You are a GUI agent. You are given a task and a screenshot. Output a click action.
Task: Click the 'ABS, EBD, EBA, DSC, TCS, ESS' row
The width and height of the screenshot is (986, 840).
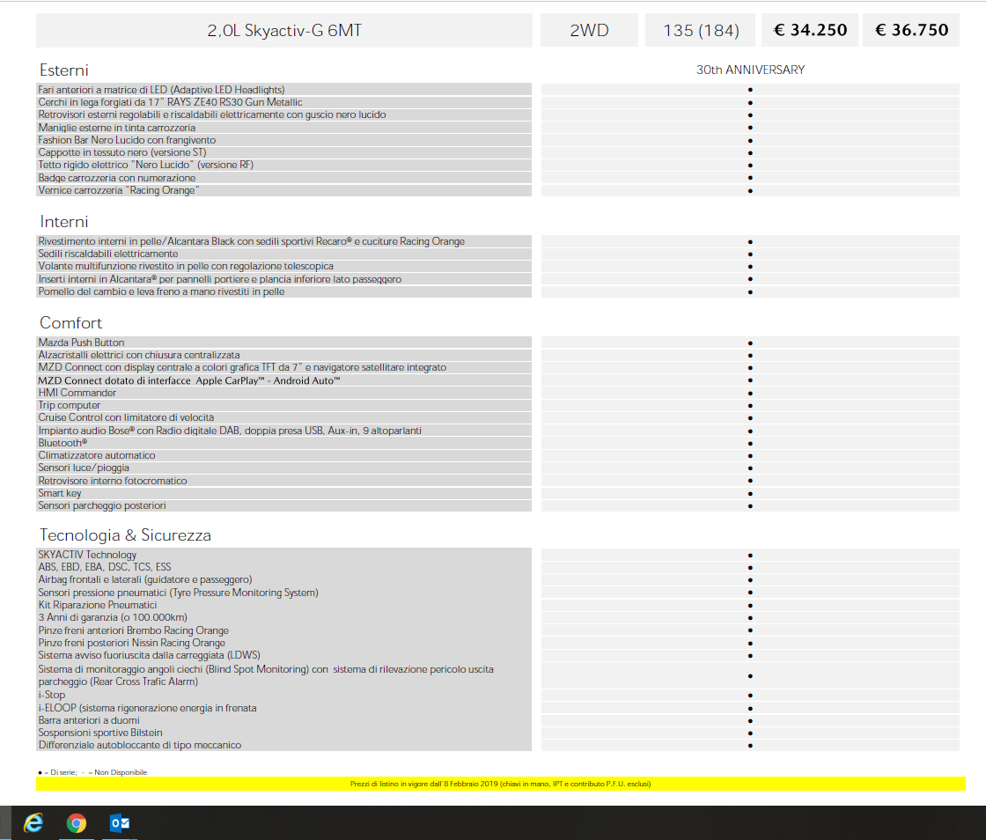(283, 567)
